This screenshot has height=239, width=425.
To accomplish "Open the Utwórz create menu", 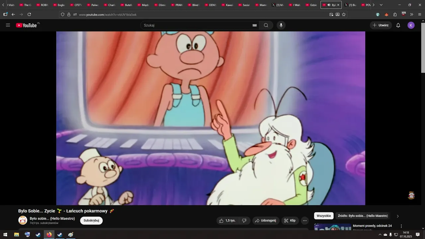I will [x=381, y=25].
